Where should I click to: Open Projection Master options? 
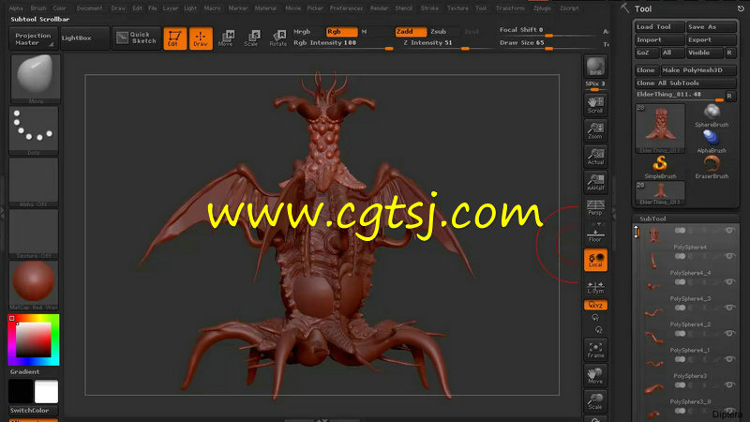33,38
